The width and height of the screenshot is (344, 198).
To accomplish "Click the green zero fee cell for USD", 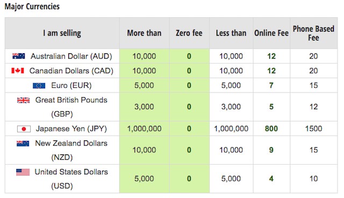I will 189,179.
